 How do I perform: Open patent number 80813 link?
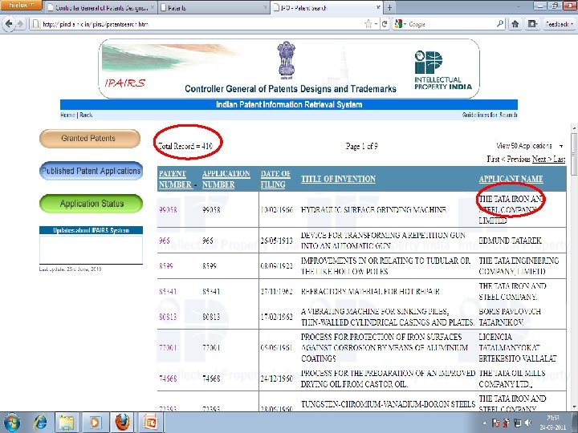click(x=168, y=317)
